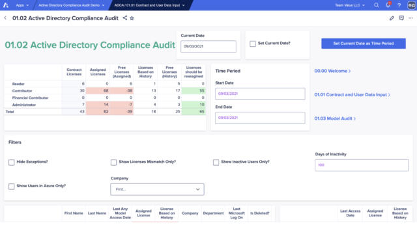Mark page as favorite with star icon
Screen dimensions: 417x234
point(132,18)
